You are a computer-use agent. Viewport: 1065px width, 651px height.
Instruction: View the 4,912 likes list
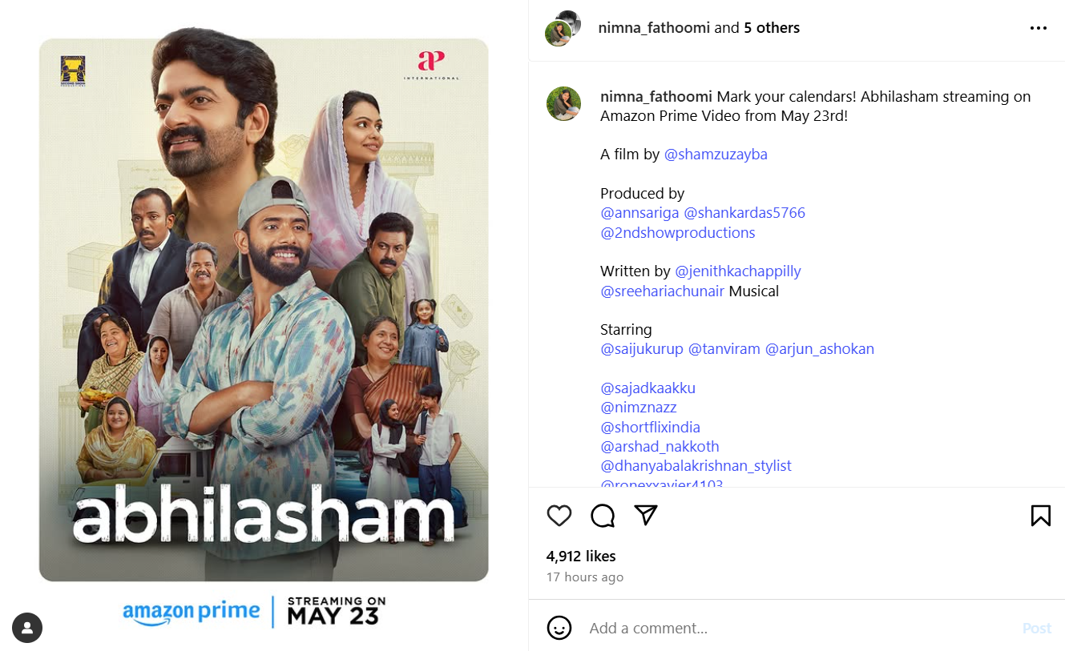tap(581, 557)
